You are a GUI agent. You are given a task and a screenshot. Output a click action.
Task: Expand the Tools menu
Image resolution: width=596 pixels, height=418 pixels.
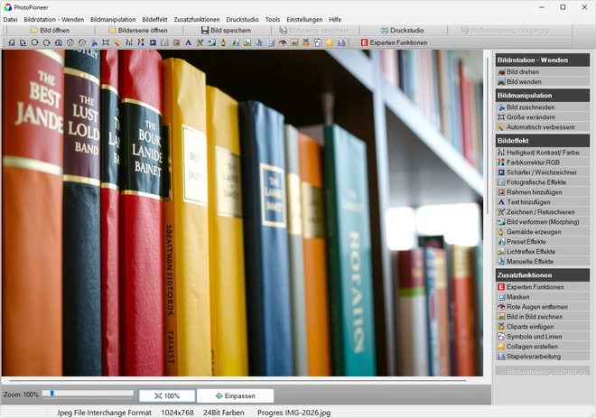coord(272,19)
